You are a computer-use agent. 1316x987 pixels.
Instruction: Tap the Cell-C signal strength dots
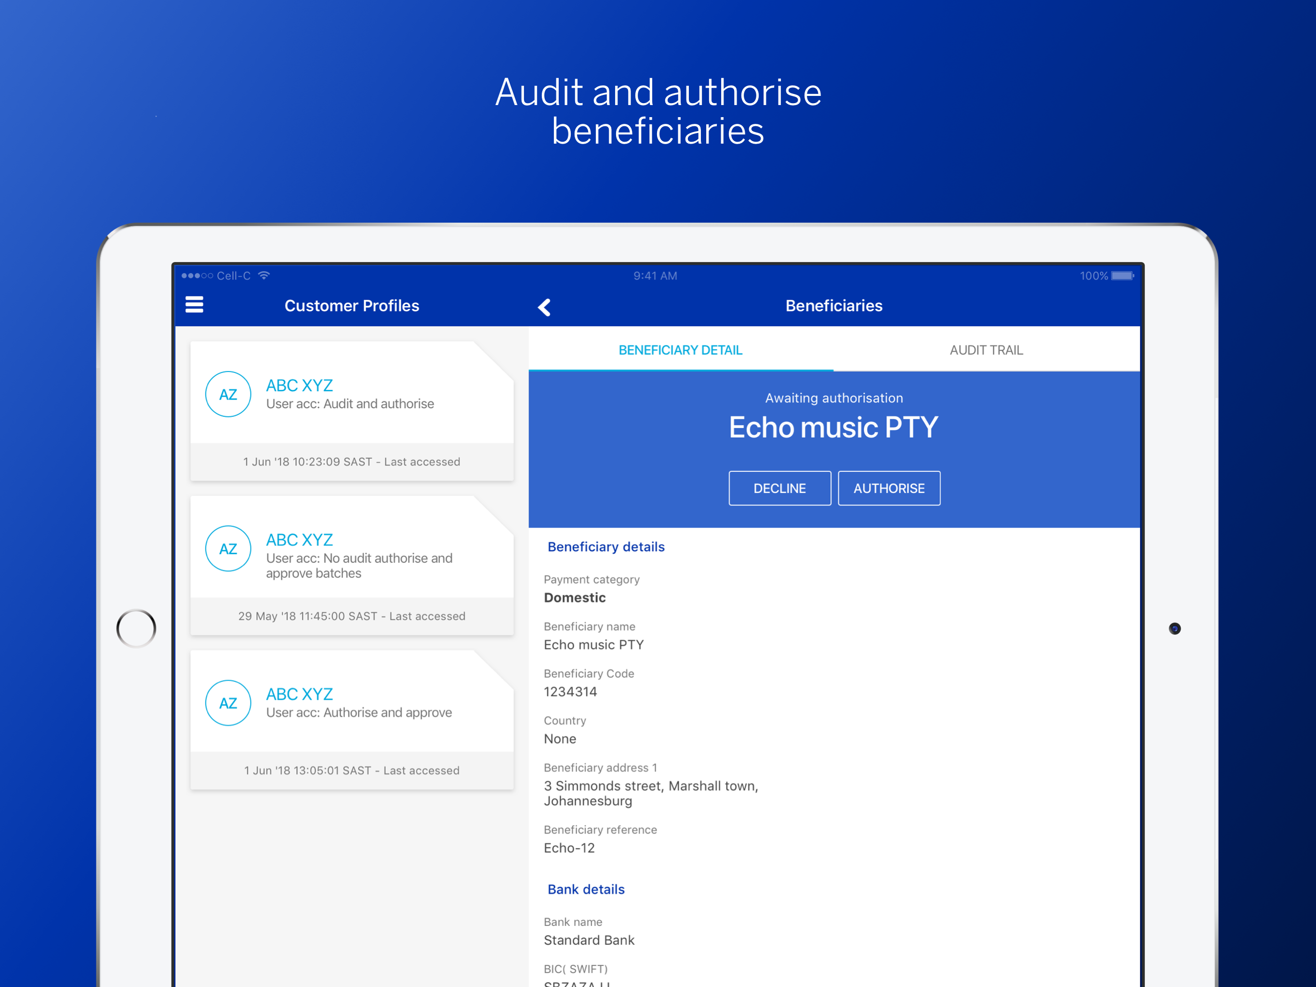point(197,276)
